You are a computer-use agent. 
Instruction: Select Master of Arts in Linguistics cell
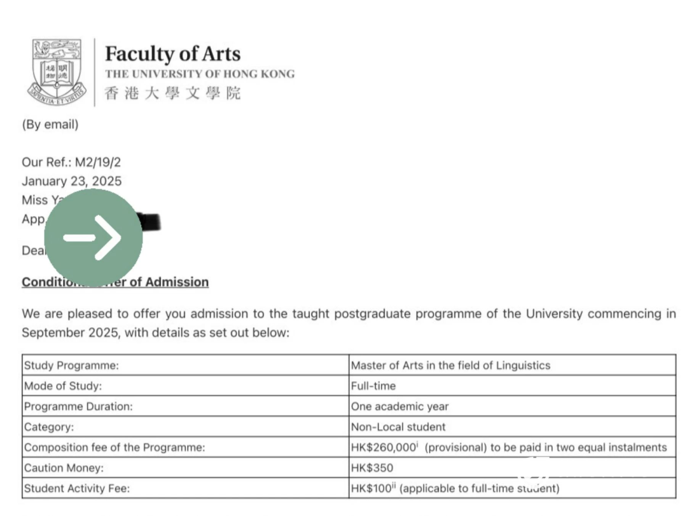[x=450, y=365]
